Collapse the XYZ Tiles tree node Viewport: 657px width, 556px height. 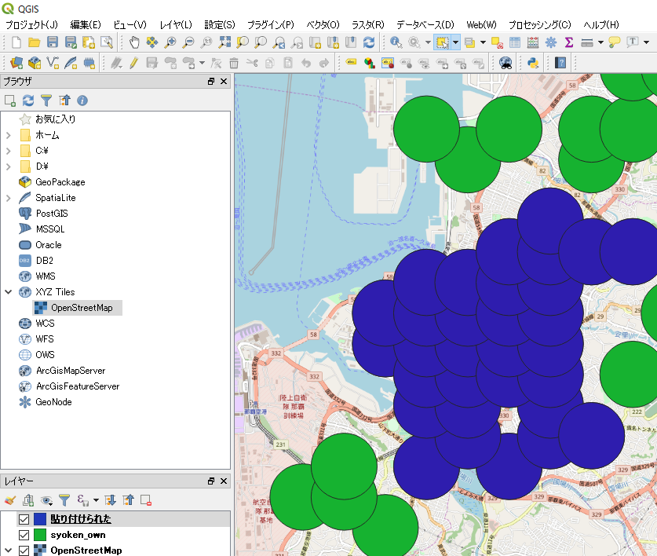pos(8,292)
